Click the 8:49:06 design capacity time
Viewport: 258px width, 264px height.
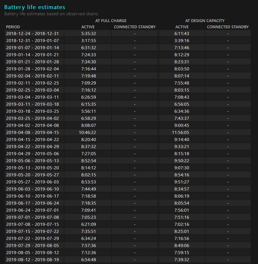182,246
